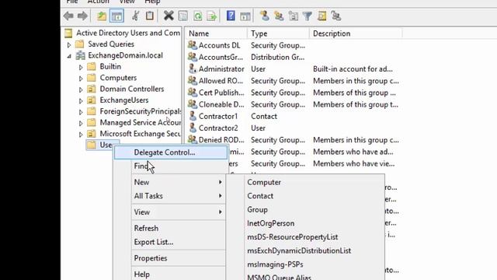
Task: Open the Properties sheet toolbar icon
Action: 183,16
